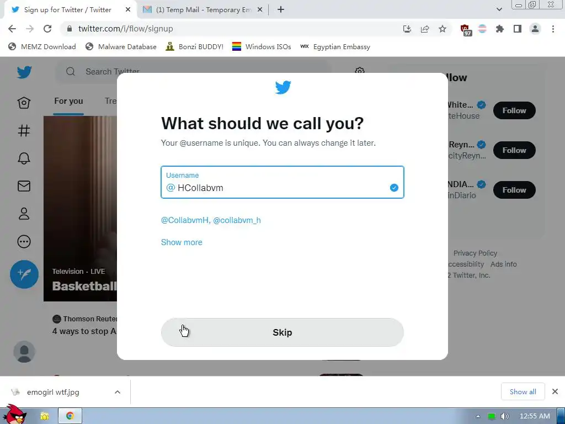
Task: Click Show more username suggestions
Action: [x=181, y=242]
